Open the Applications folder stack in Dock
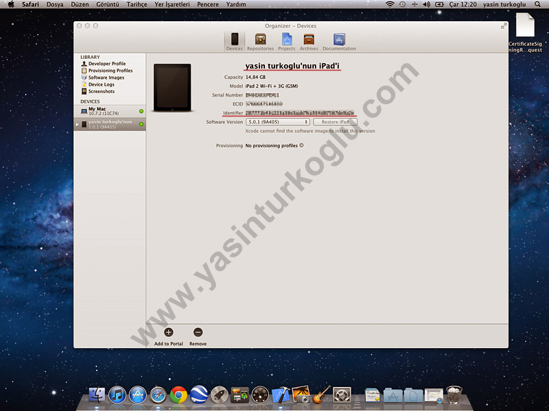 [x=393, y=395]
